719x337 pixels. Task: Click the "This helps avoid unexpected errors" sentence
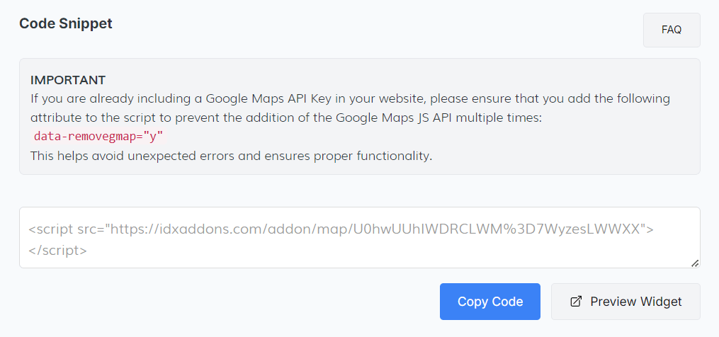click(x=231, y=156)
